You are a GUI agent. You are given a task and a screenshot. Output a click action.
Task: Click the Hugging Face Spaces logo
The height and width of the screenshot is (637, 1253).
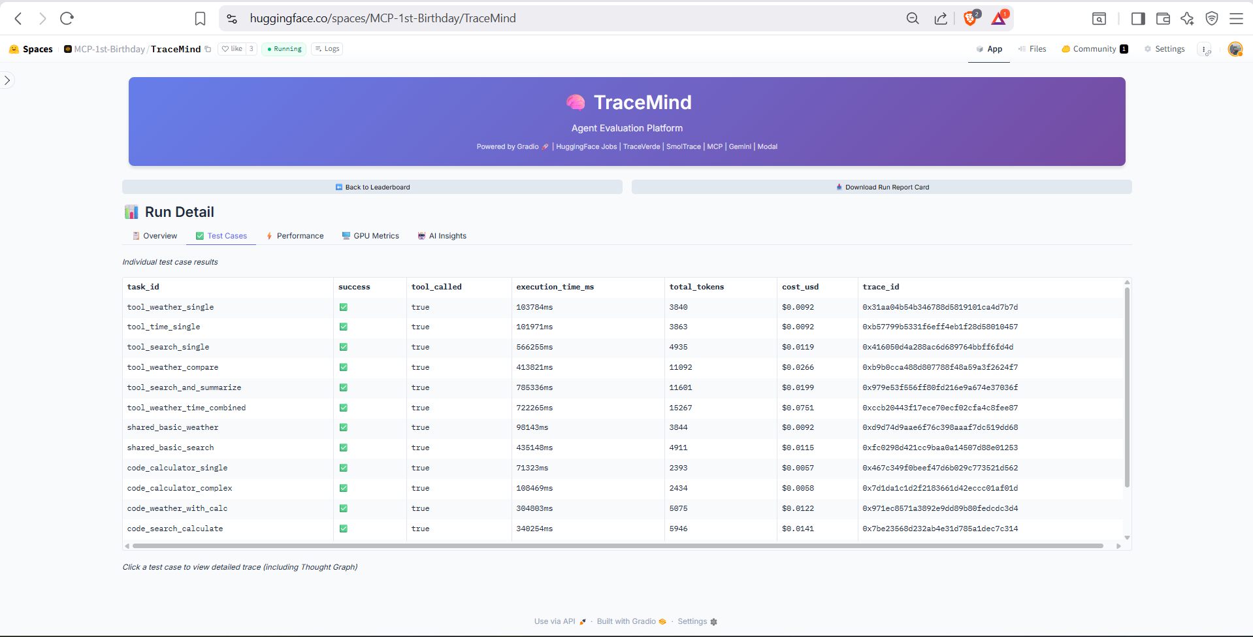click(31, 49)
